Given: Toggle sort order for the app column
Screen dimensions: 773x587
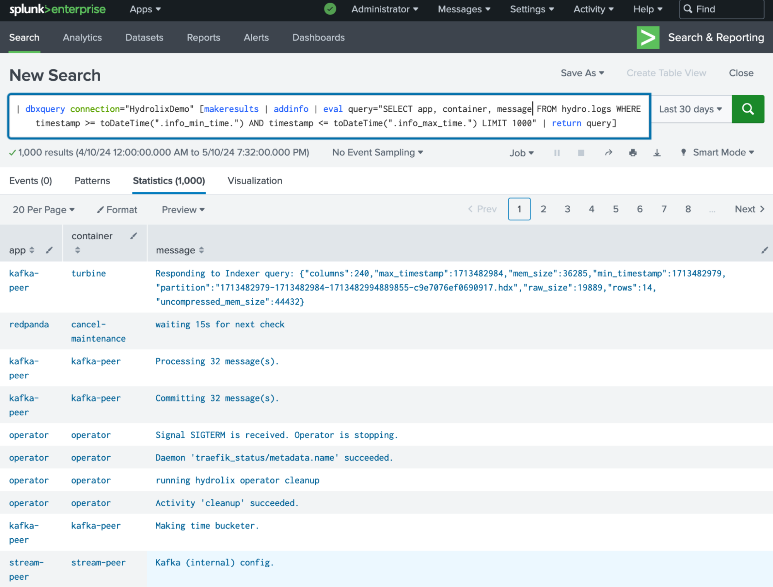Looking at the screenshot, I should (x=32, y=250).
